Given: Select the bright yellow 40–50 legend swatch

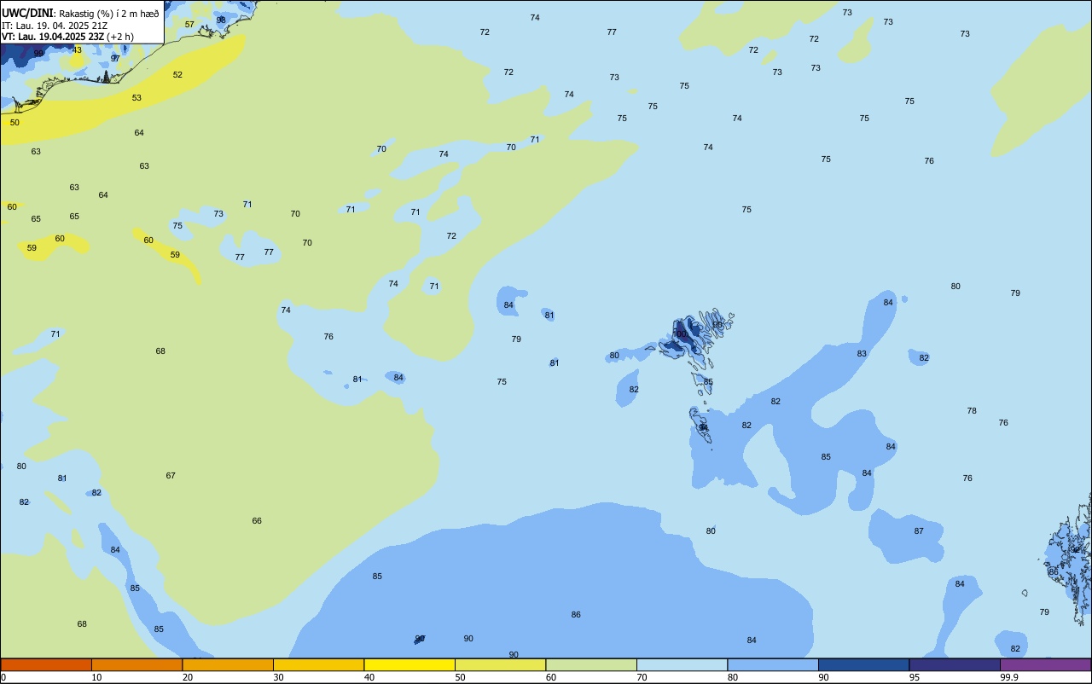Looking at the screenshot, I should (409, 664).
